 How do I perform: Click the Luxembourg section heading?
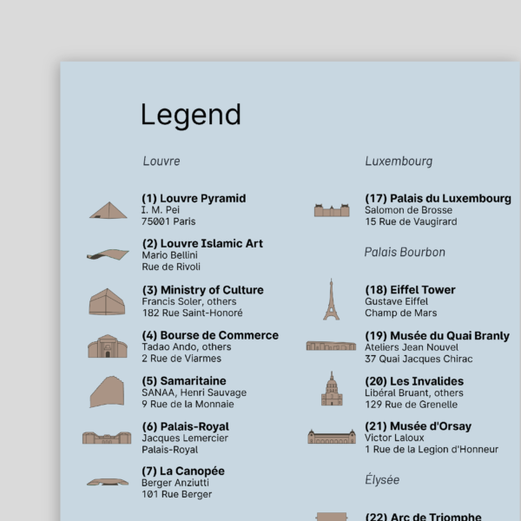399,162
